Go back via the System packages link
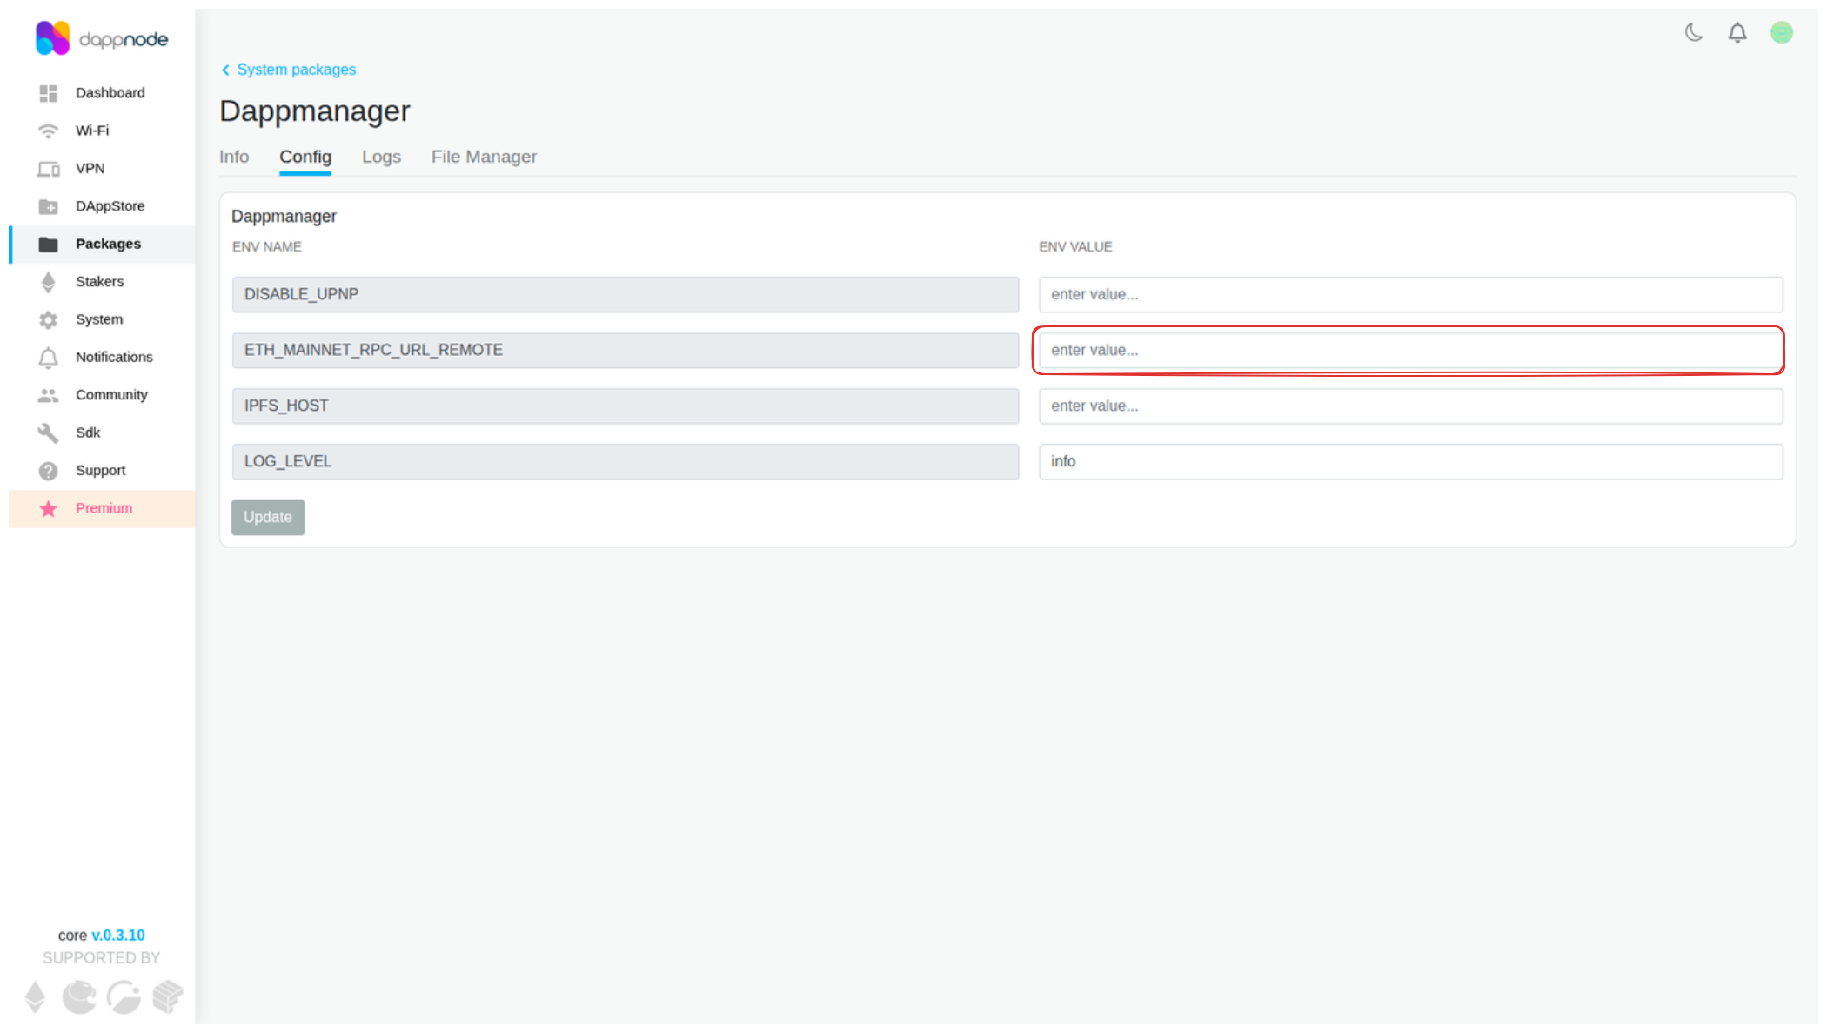The height and width of the screenshot is (1033, 1827). [x=296, y=70]
